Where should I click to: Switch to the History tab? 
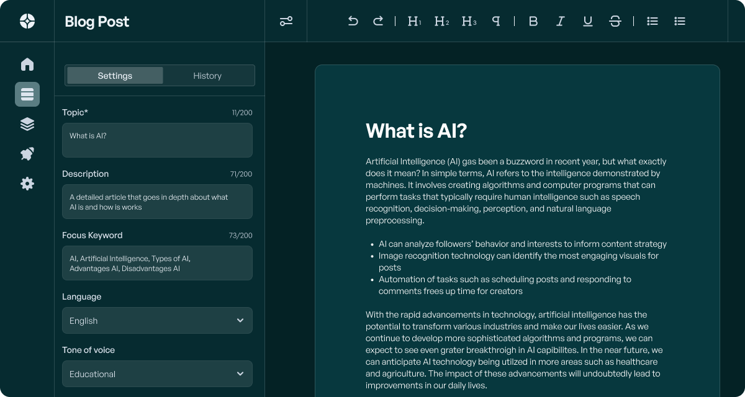pos(207,76)
